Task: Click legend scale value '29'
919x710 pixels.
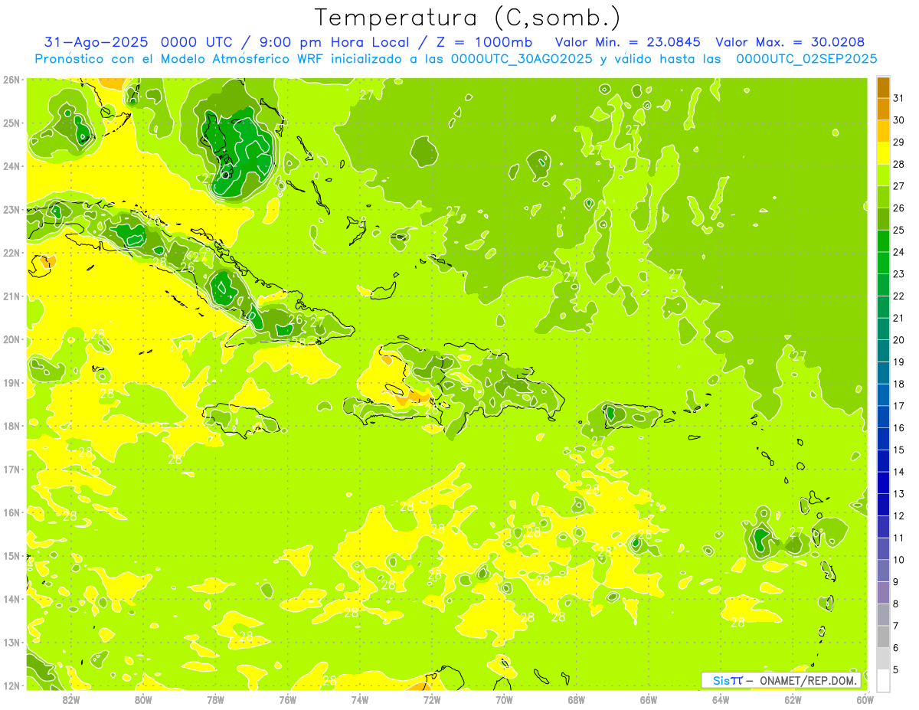Action: click(x=899, y=142)
